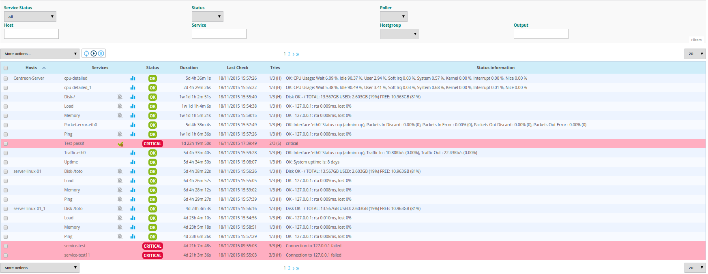This screenshot has width=708, height=274.
Task: Open graph icon for Packet-error-eth0
Action: 133,125
